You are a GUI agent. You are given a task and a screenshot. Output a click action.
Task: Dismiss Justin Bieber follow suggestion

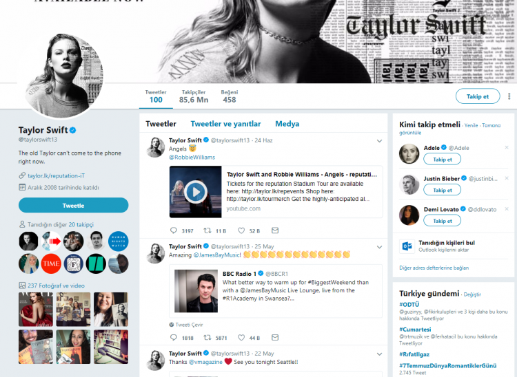pos(507,178)
